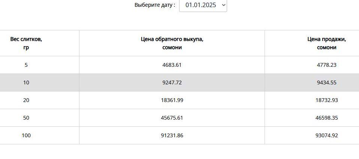359x159 pixels.
Task: Select the 20 gram weight cell
Action: (x=26, y=100)
